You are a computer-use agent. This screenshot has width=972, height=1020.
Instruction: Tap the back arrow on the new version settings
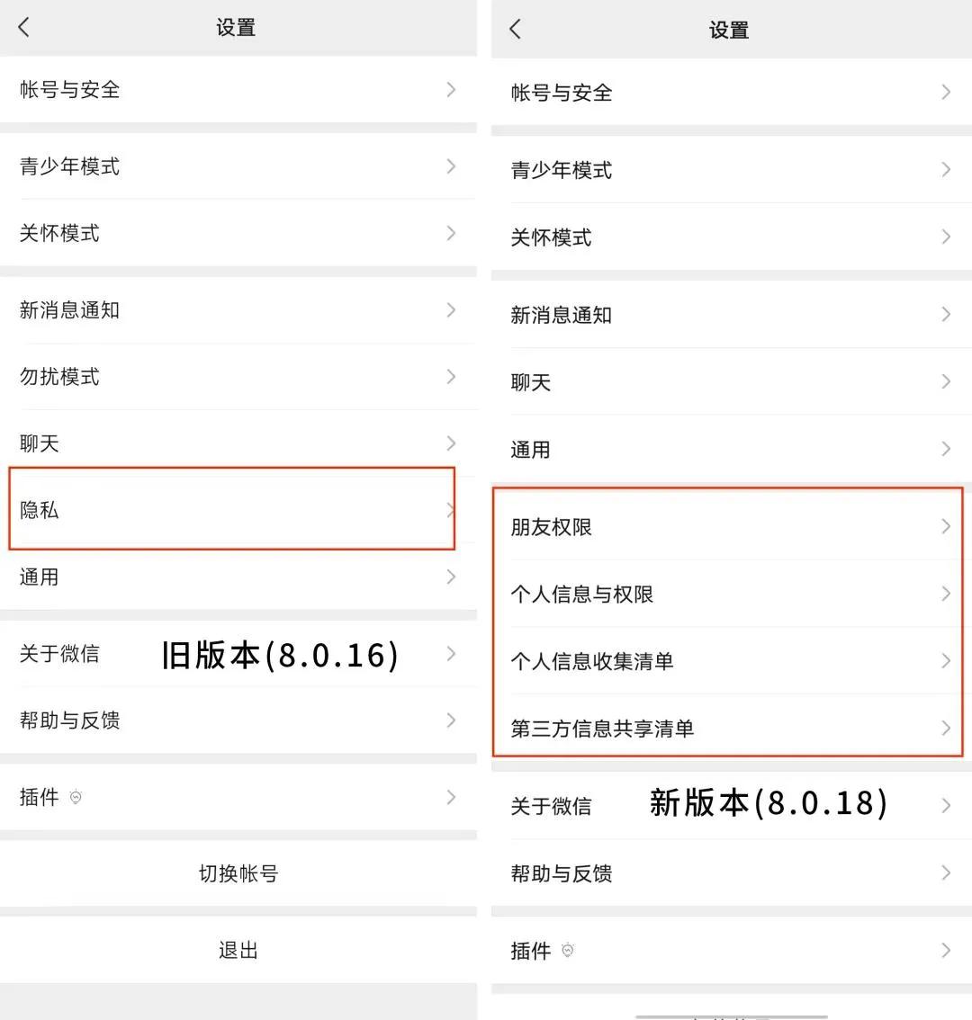pyautogui.click(x=515, y=29)
